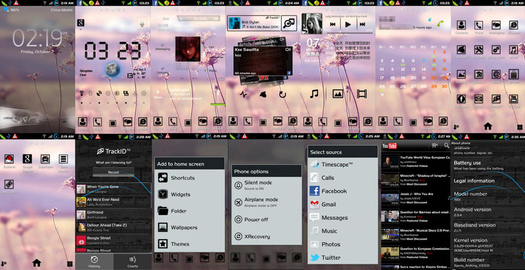
Task: Toggle Silent mode in Phone options
Action: [x=267, y=185]
